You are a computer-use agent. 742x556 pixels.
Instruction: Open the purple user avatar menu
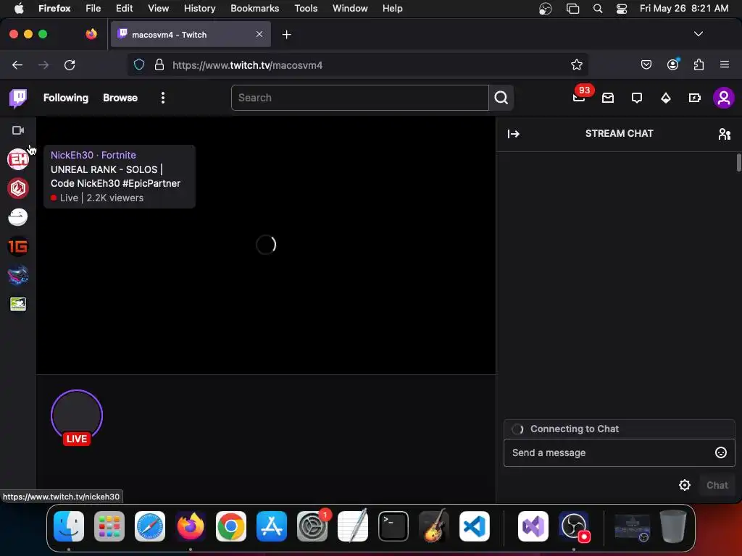pyautogui.click(x=724, y=98)
